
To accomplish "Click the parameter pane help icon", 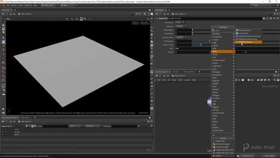I will (278, 18).
